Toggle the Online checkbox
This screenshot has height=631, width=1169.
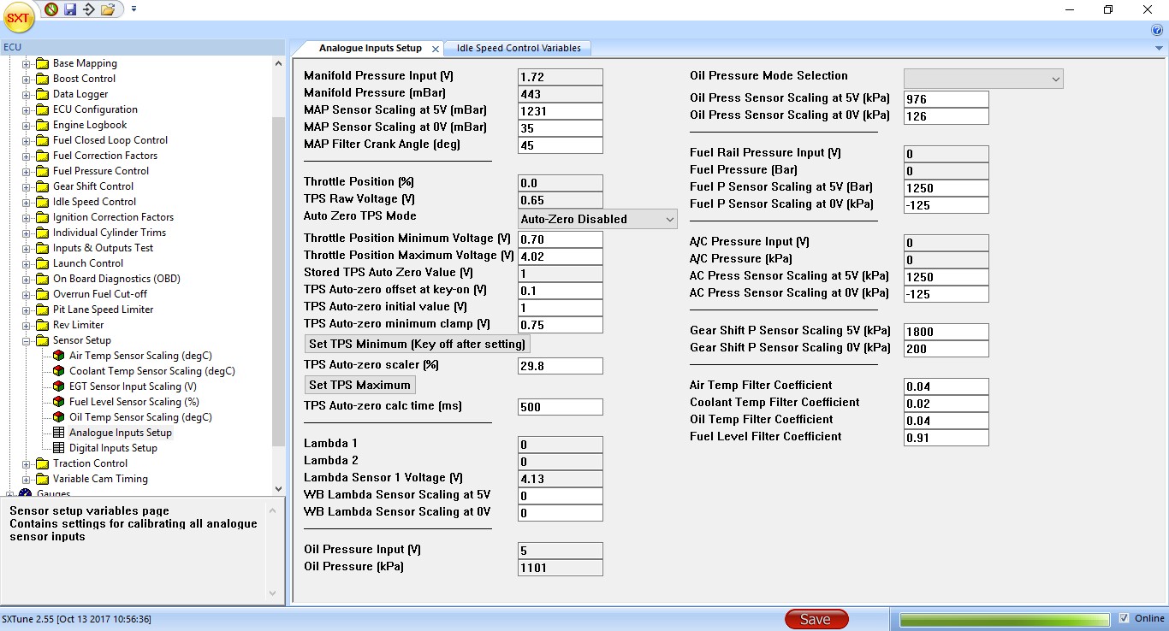click(1124, 618)
